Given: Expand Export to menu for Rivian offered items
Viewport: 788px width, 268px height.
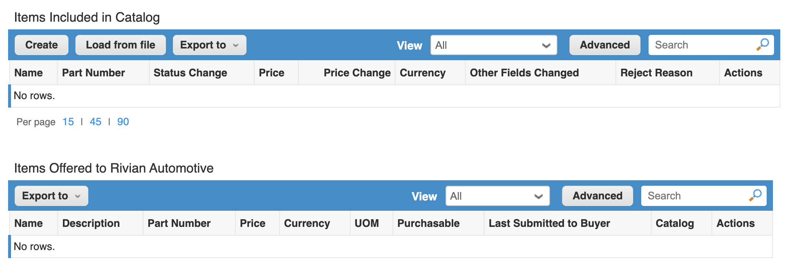Looking at the screenshot, I should (51, 196).
